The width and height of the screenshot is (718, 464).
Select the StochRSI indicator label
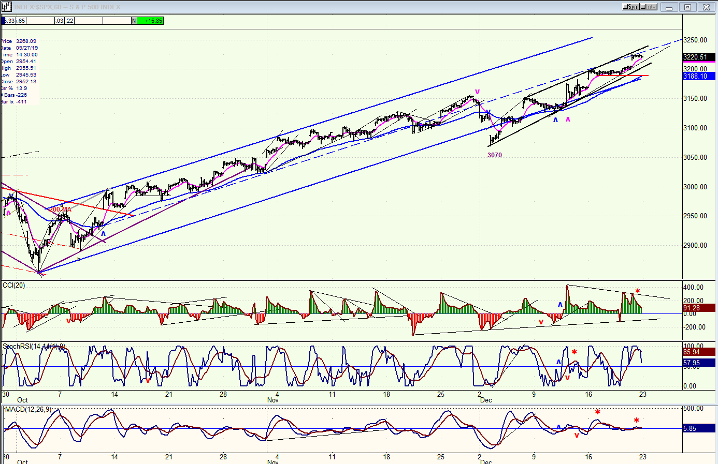pos(34,347)
